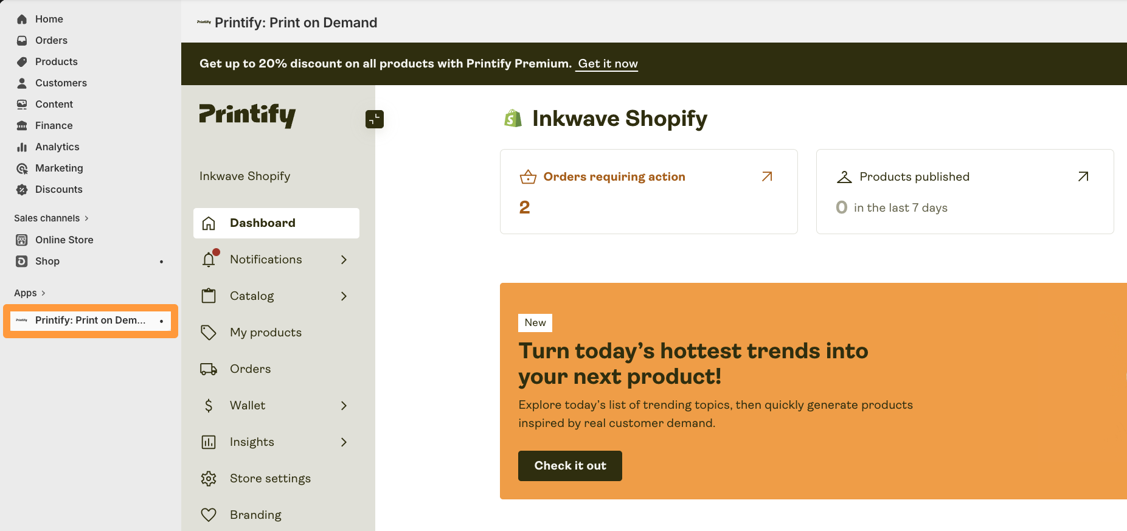Click the Printify: Print on Demand page title
Viewport: 1127px width, 531px height.
click(296, 23)
